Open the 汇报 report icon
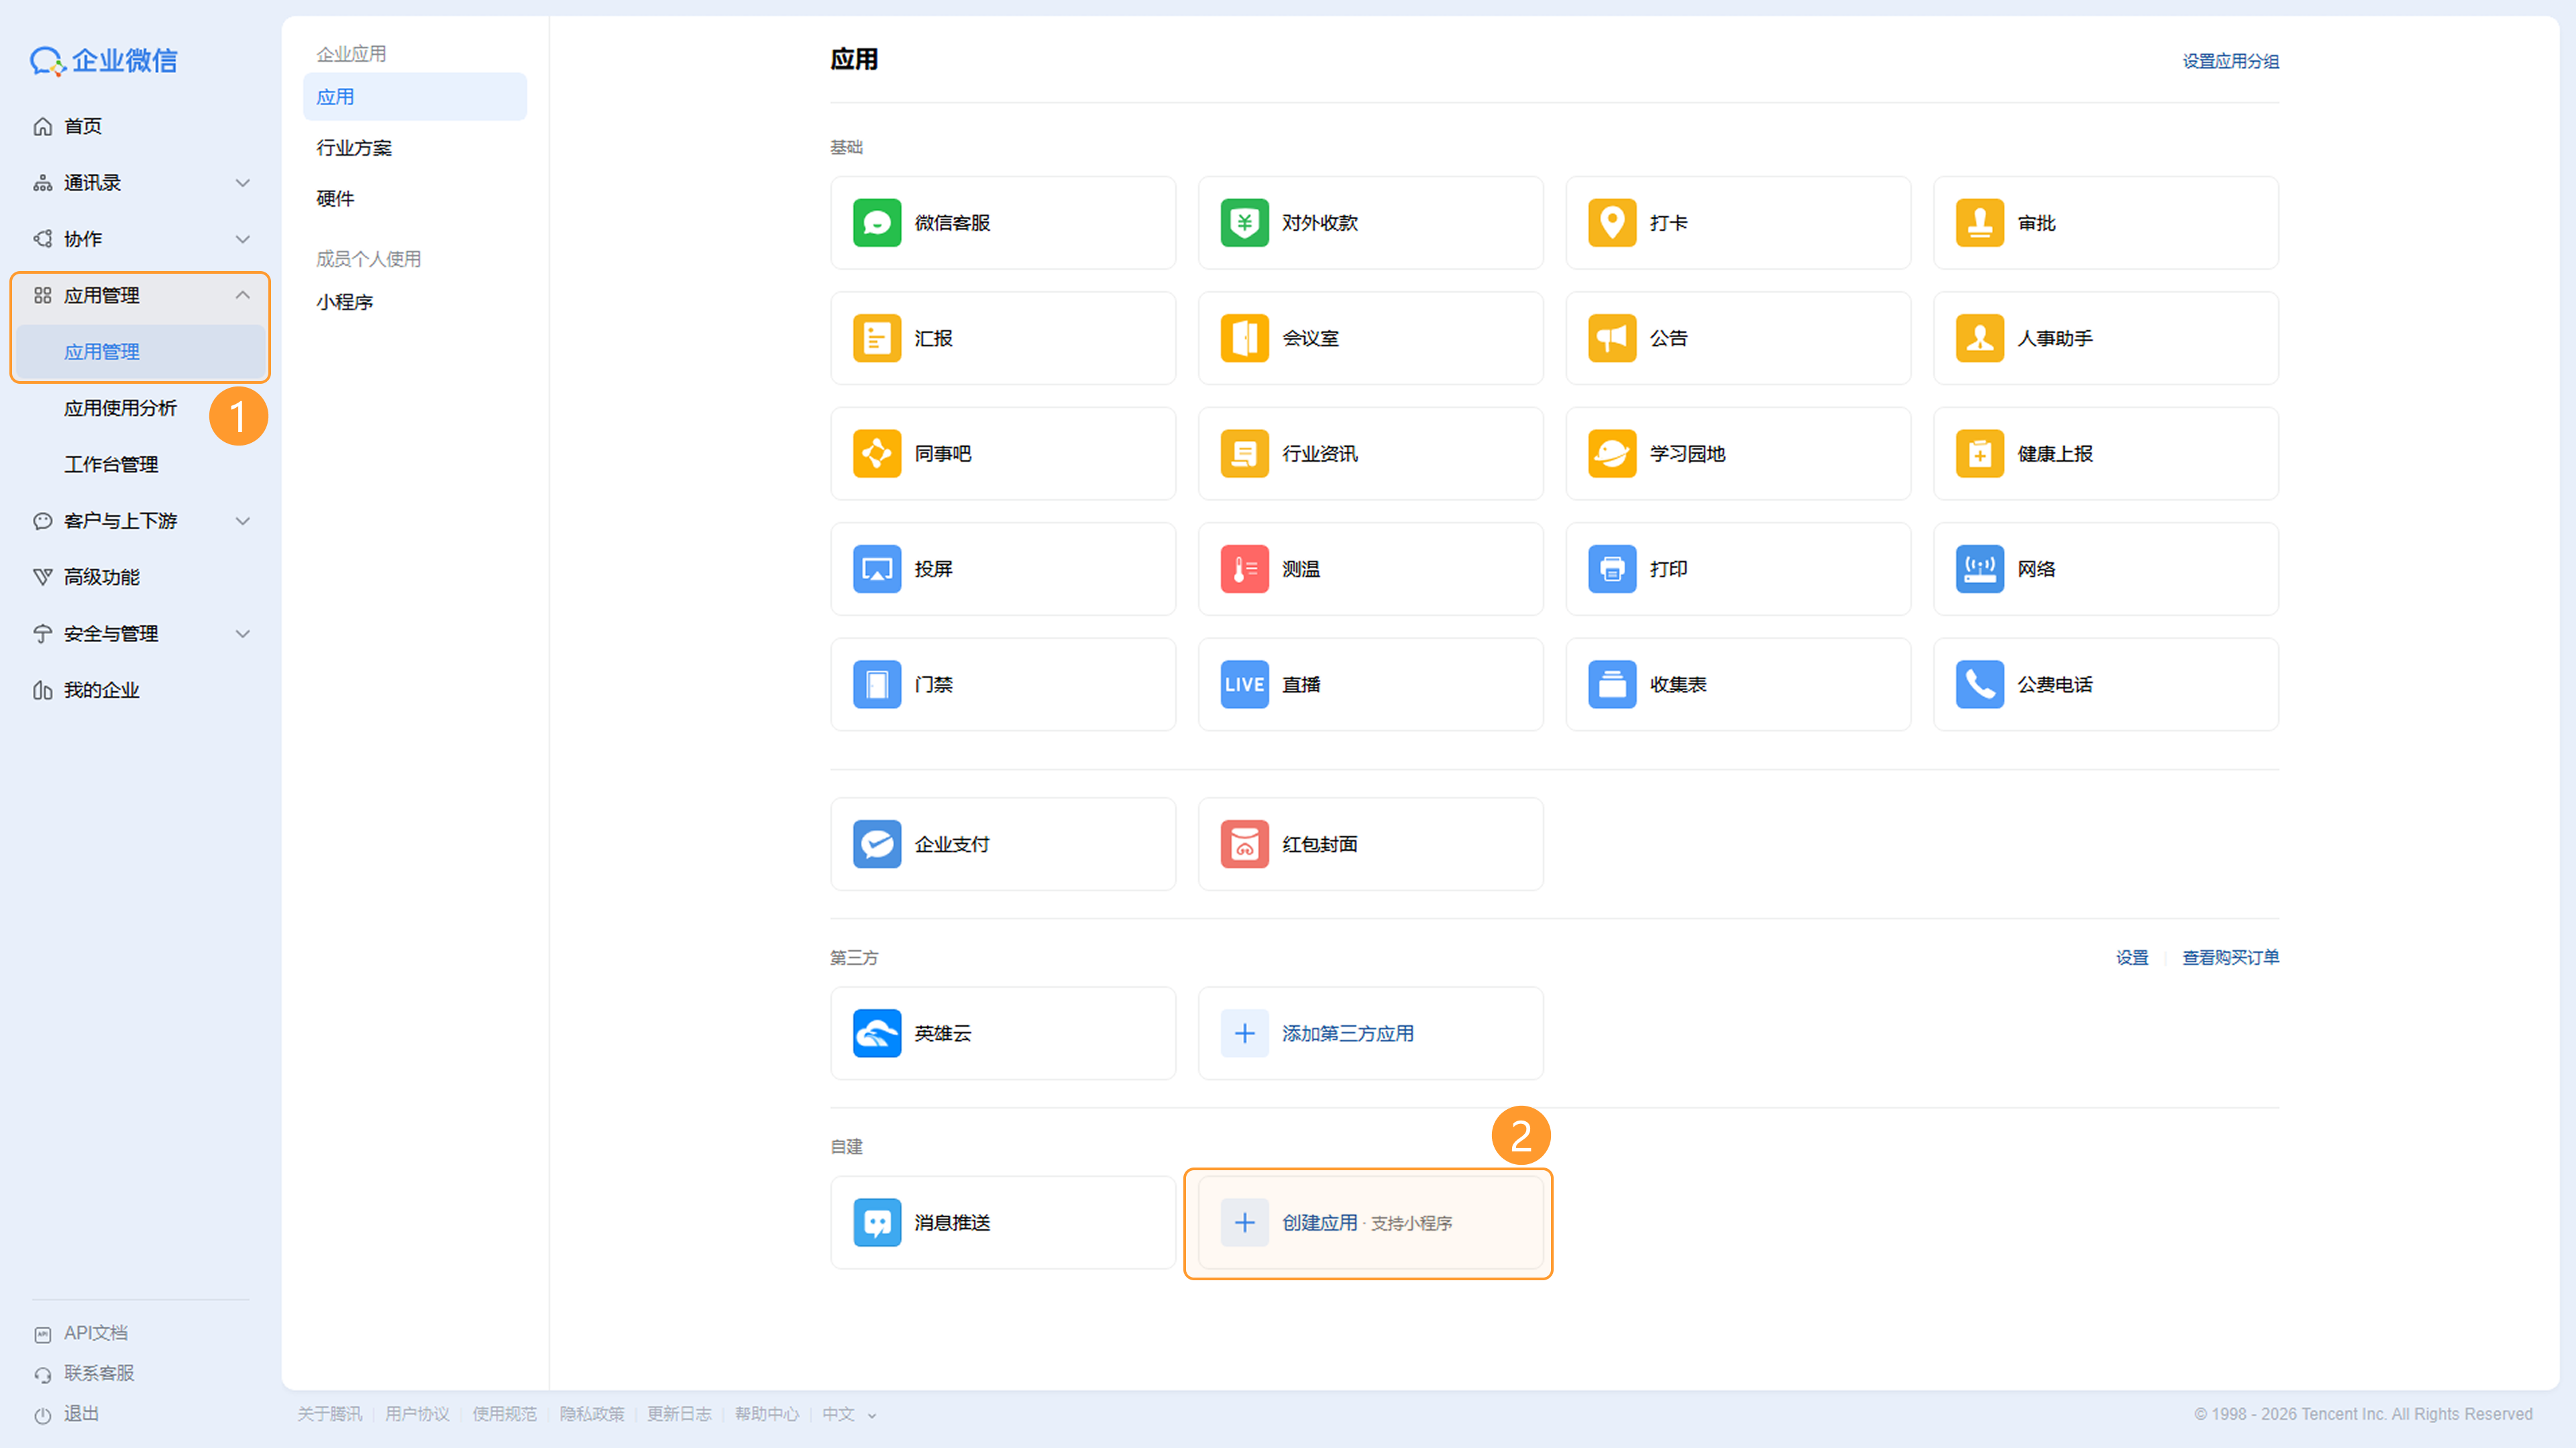2576x1448 pixels. (876, 338)
